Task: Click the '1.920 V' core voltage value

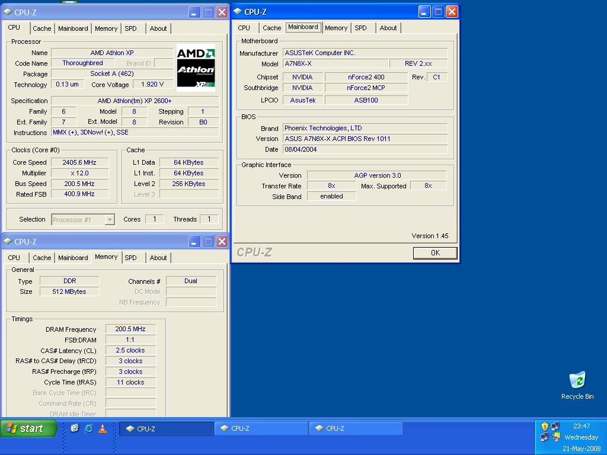Action: [152, 84]
